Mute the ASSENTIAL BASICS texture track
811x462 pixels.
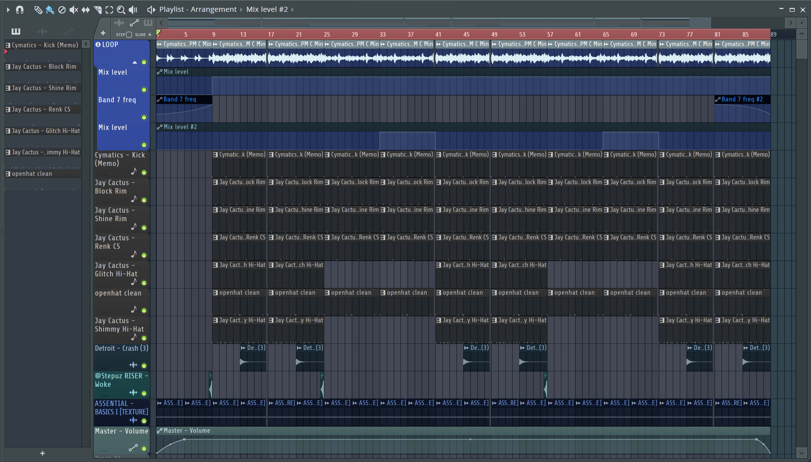144,421
